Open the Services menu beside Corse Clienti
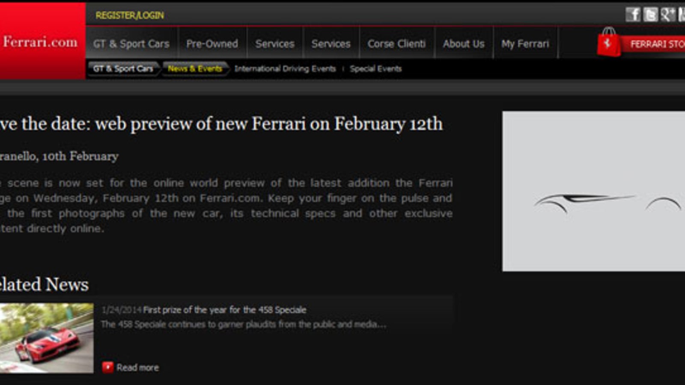Screen dimensions: 685x385 click(x=331, y=44)
